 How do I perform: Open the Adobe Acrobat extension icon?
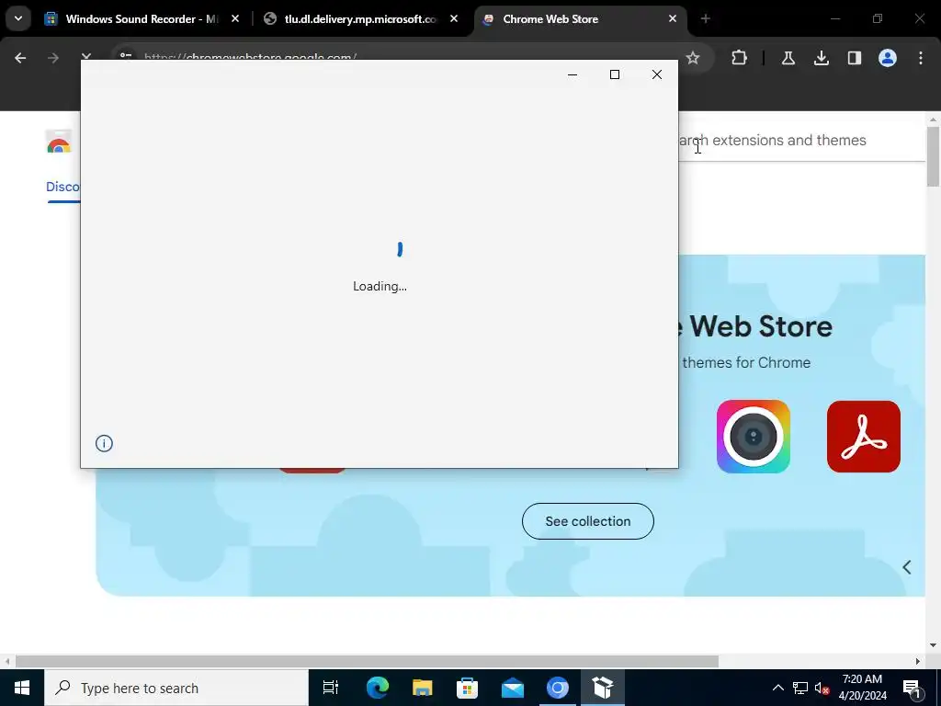pos(864,437)
